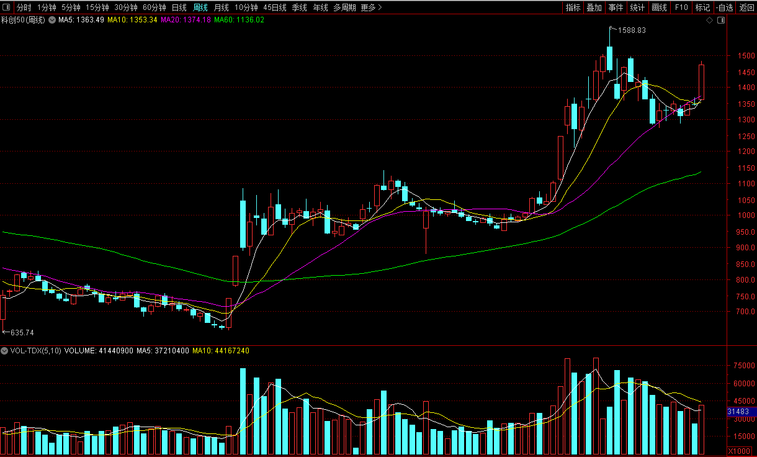Expand the 科创50 MA indicator dropdown

click(x=52, y=20)
